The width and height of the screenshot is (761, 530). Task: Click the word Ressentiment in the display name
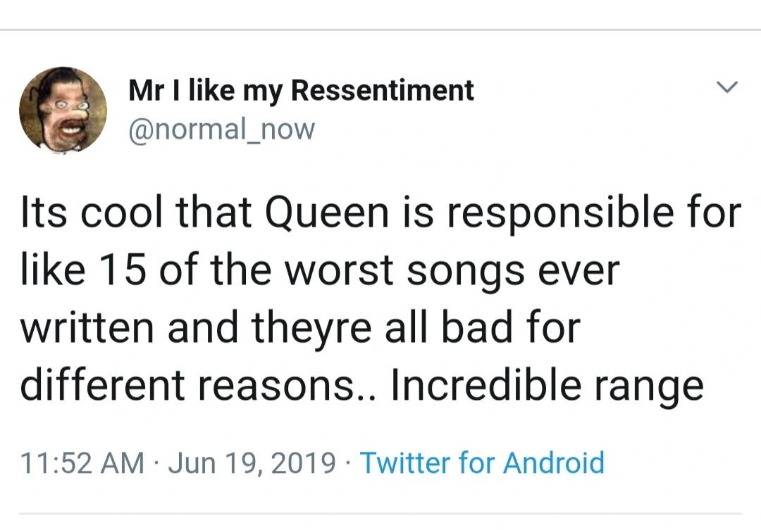(383, 90)
